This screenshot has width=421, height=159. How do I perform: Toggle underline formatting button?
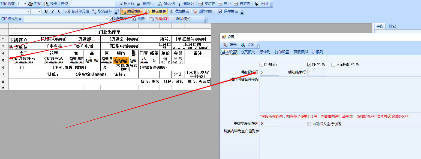click(59, 11)
